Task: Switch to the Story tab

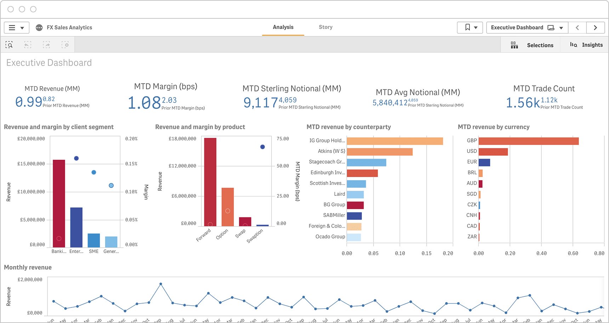Action: click(x=325, y=27)
